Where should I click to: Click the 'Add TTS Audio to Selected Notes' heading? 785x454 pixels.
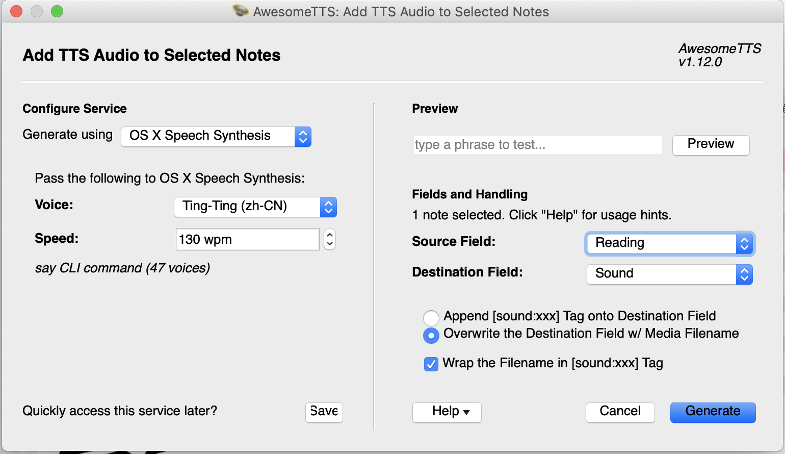(x=151, y=55)
